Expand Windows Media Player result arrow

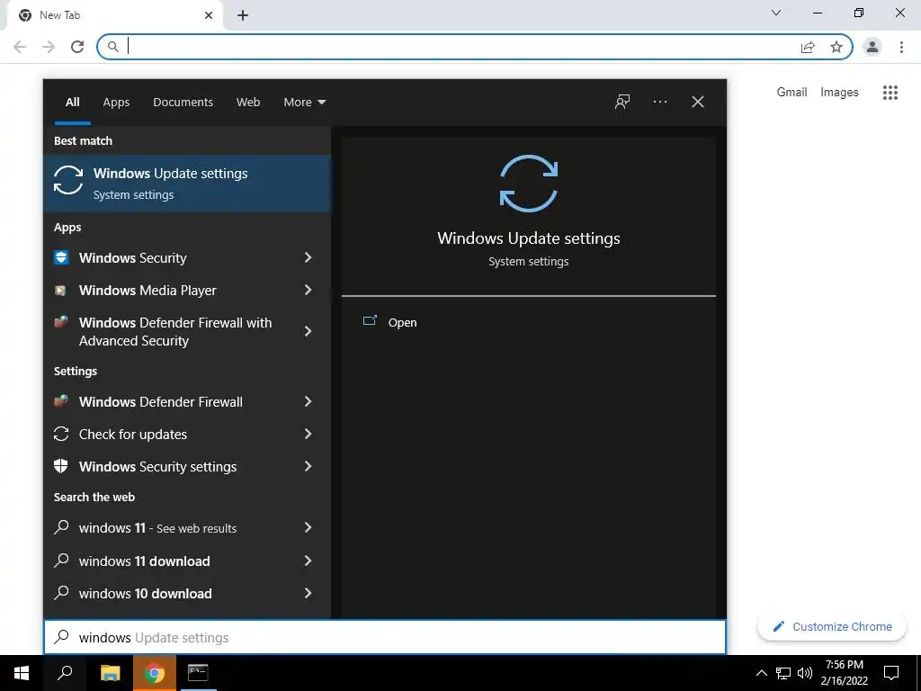pos(308,290)
